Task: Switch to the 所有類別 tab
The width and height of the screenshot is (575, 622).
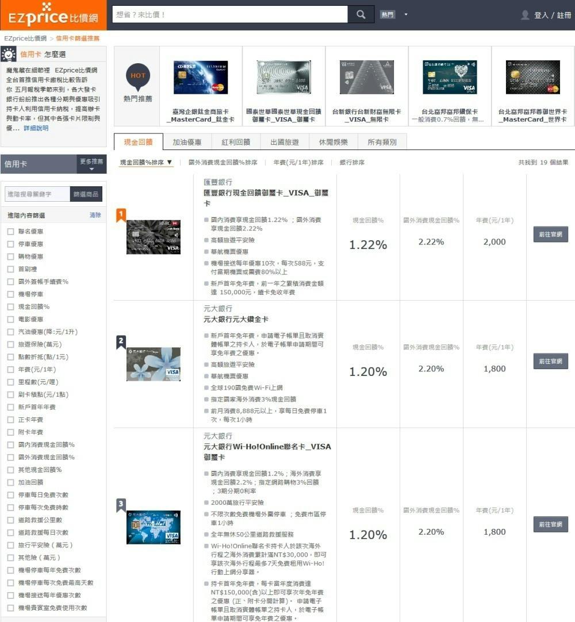Action: tap(382, 142)
